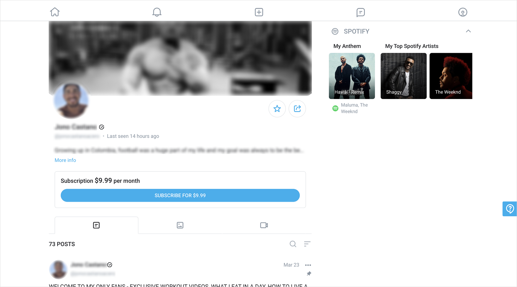This screenshot has width=517, height=287.
Task: Collapse the Spotify section chevron
Action: pyautogui.click(x=468, y=31)
